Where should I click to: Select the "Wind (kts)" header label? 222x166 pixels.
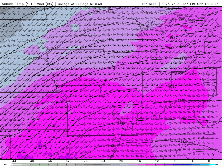pos(45,4)
